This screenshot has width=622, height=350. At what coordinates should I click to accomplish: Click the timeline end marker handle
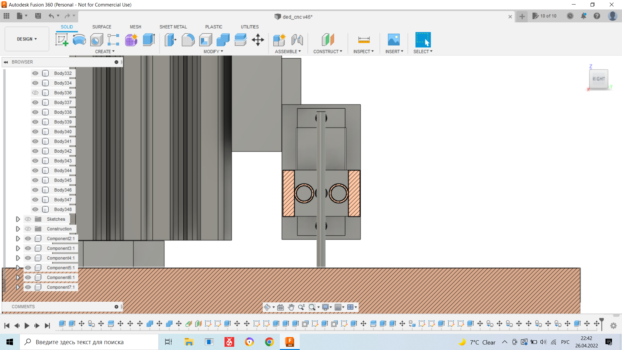[x=602, y=321]
